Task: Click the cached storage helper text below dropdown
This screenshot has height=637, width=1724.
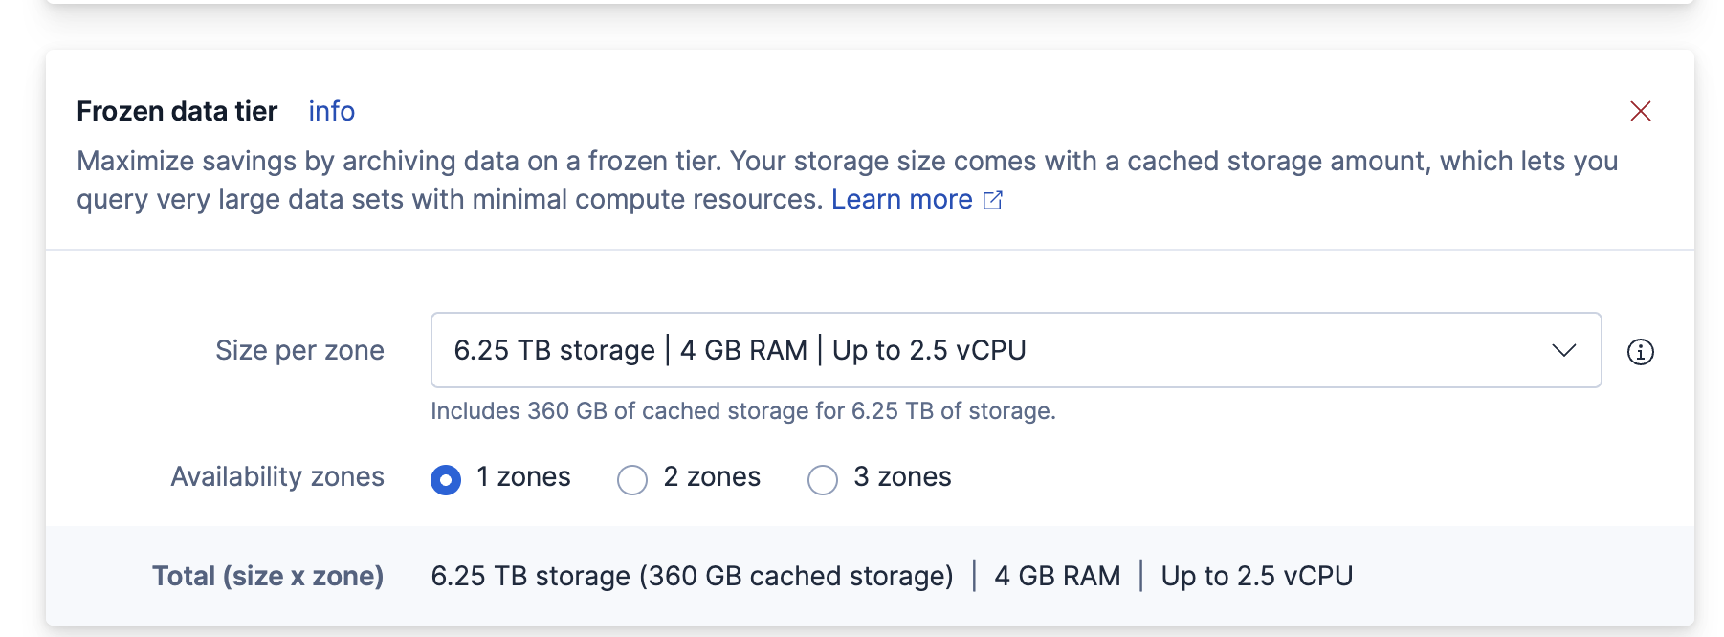Action: pyautogui.click(x=742, y=411)
